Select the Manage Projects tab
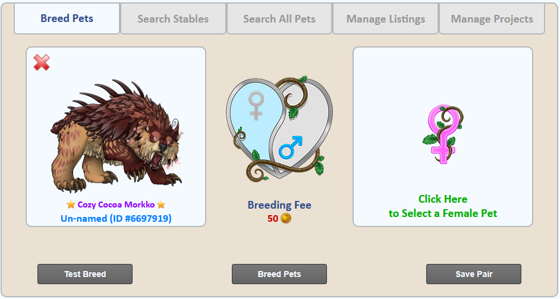 (492, 18)
